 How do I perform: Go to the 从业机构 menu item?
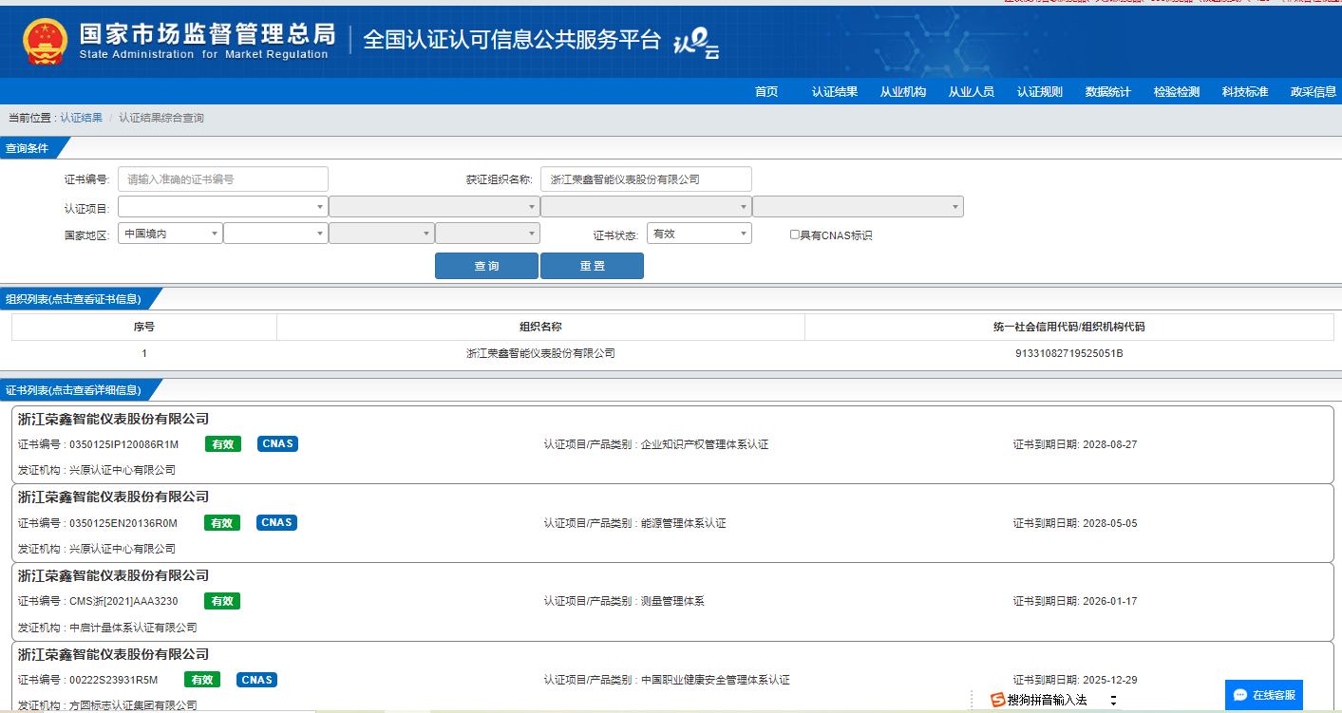point(902,92)
